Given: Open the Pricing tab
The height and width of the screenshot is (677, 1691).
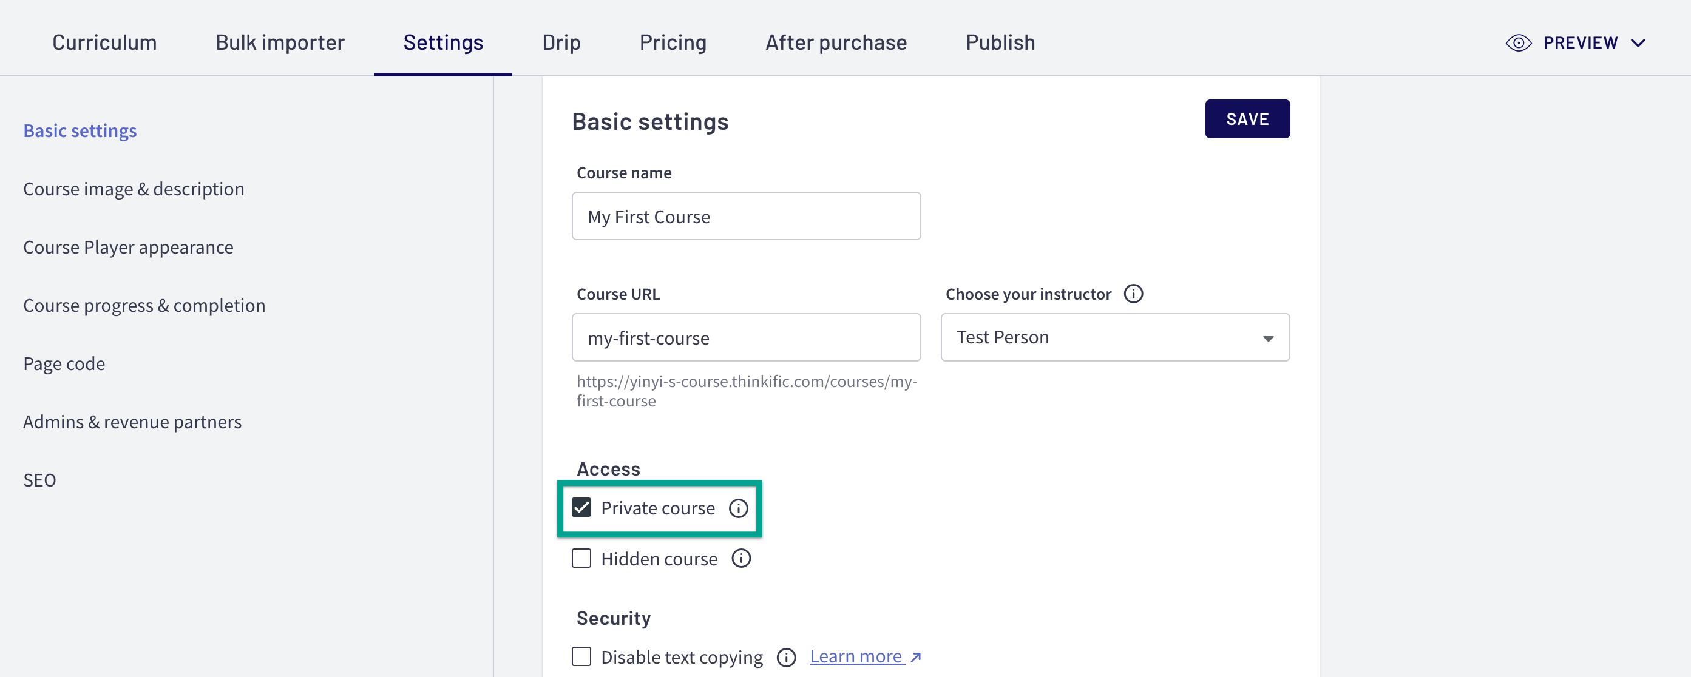Looking at the screenshot, I should pyautogui.click(x=673, y=42).
